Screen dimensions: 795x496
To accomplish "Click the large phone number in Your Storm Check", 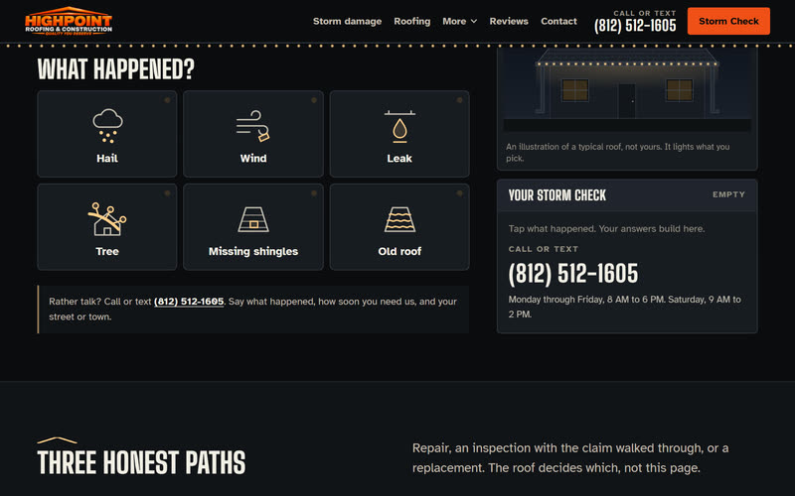I will (x=573, y=274).
